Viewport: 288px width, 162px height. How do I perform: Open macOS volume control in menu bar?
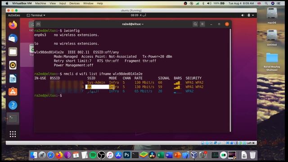(209, 3)
